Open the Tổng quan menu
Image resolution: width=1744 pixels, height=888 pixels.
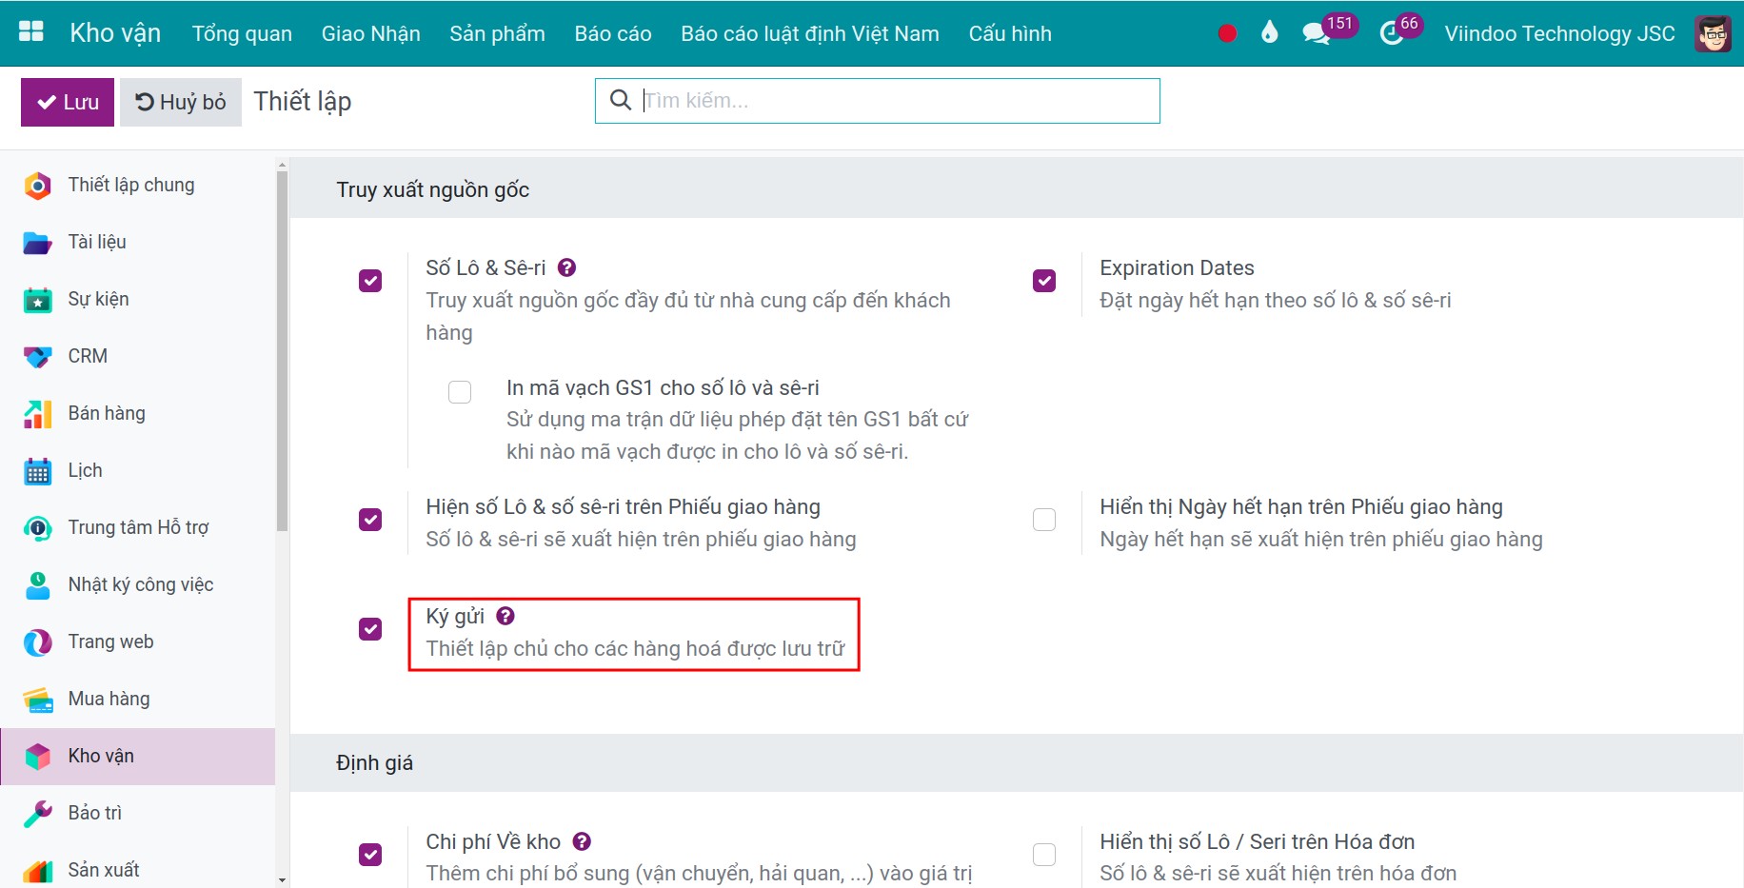(242, 33)
